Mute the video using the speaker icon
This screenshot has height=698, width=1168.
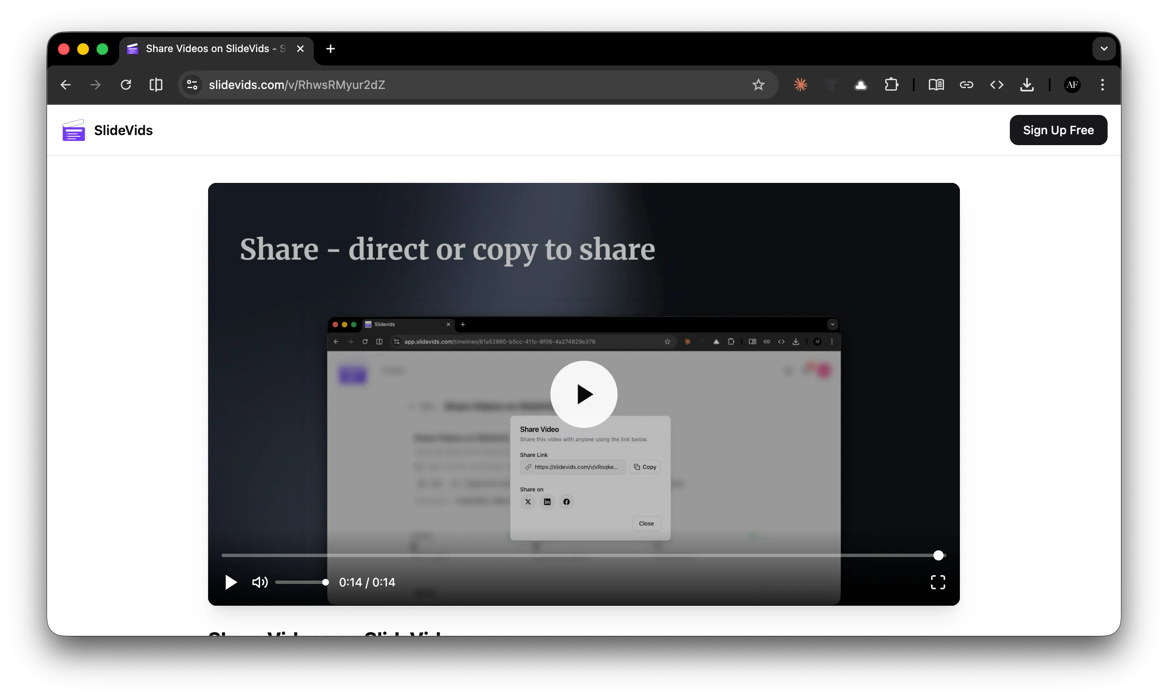[260, 582]
